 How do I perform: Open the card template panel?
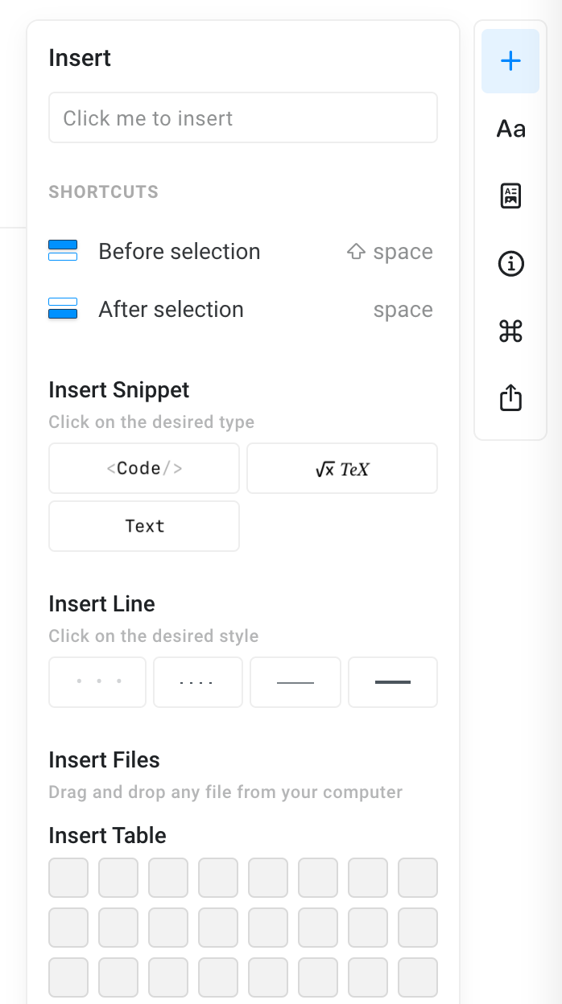click(x=510, y=195)
